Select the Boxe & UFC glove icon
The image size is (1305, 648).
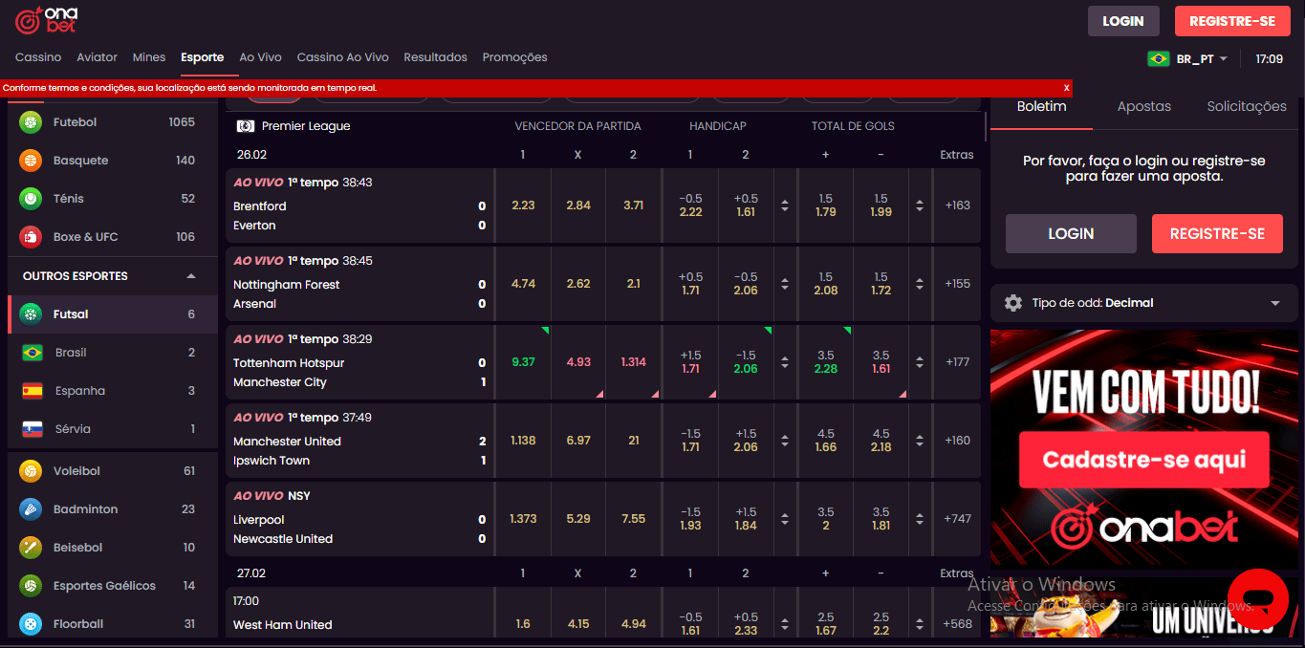31,237
